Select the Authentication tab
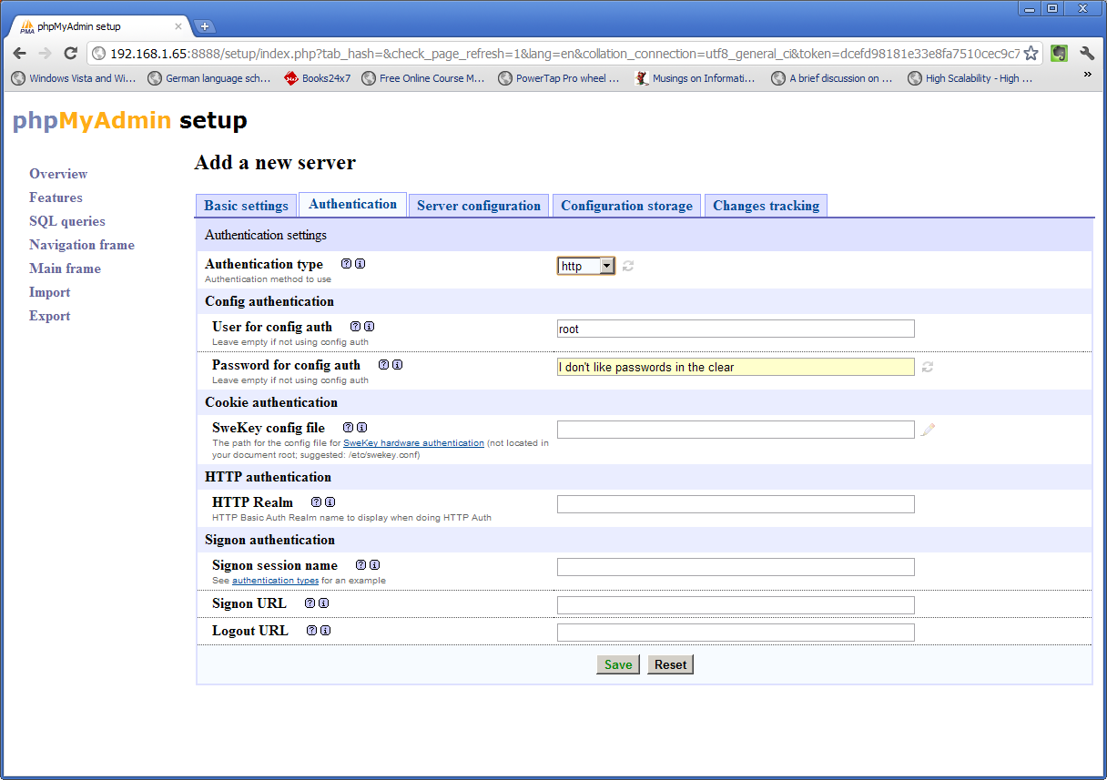The width and height of the screenshot is (1107, 780). point(352,204)
